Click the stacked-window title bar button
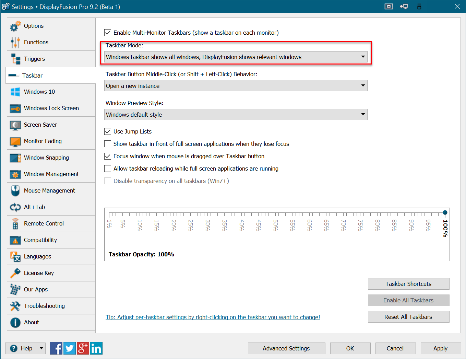Viewport: 466px width, 359px height. point(419,7)
